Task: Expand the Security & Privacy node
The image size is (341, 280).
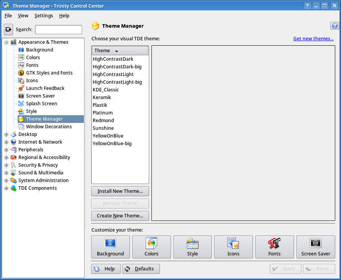Action: (x=6, y=165)
